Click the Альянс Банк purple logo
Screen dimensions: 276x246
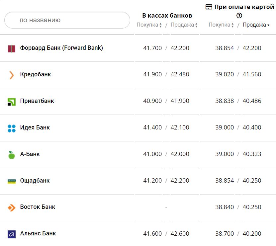point(12,234)
